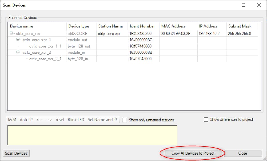Click the left arrow <-- toolbar item
The width and height of the screenshot is (267, 161).
point(39,120)
